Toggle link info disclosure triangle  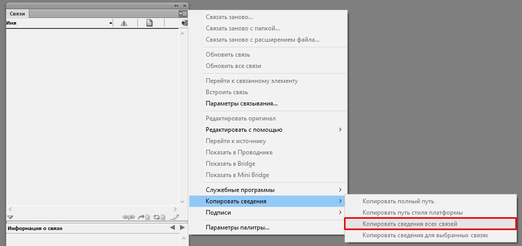coord(10,217)
